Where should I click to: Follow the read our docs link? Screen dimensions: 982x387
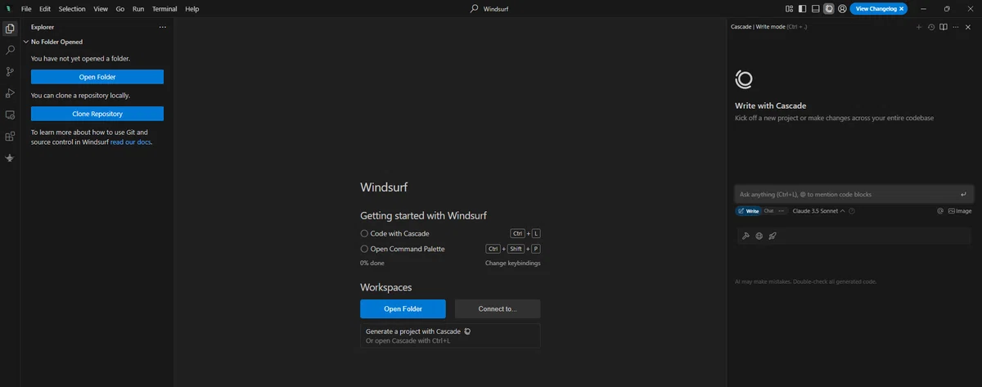pos(131,142)
